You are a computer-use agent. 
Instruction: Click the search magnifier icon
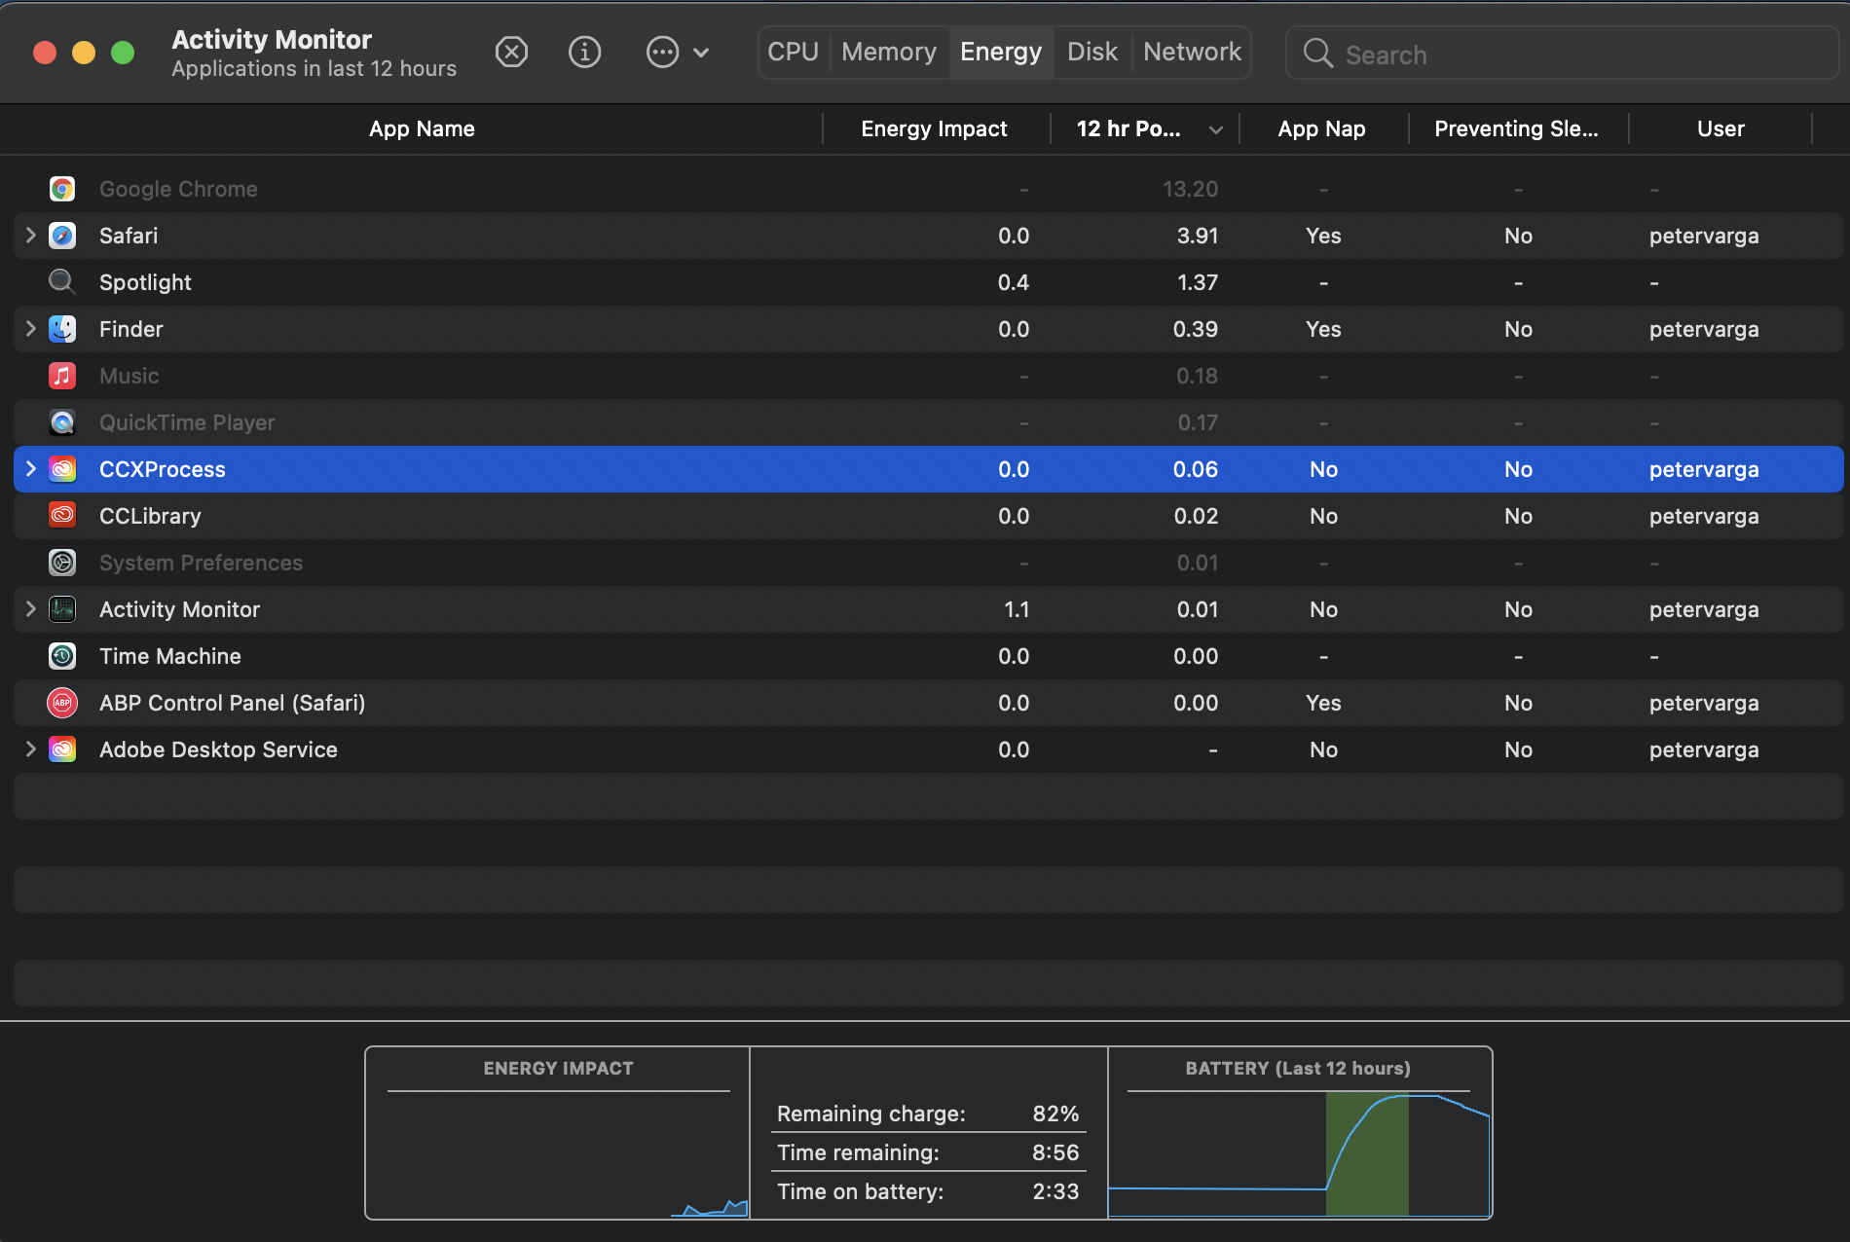[1317, 53]
